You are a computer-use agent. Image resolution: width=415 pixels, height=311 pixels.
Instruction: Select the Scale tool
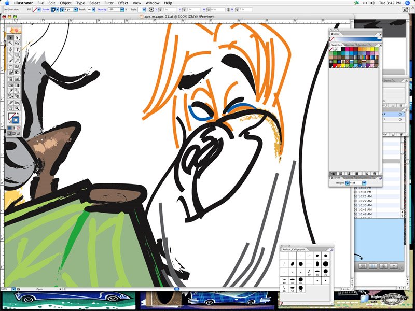tap(17, 67)
